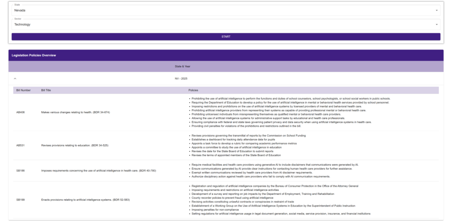Viewport: 450px width, 222px height.
Task: Click the State & Year column header
Action: [182, 66]
